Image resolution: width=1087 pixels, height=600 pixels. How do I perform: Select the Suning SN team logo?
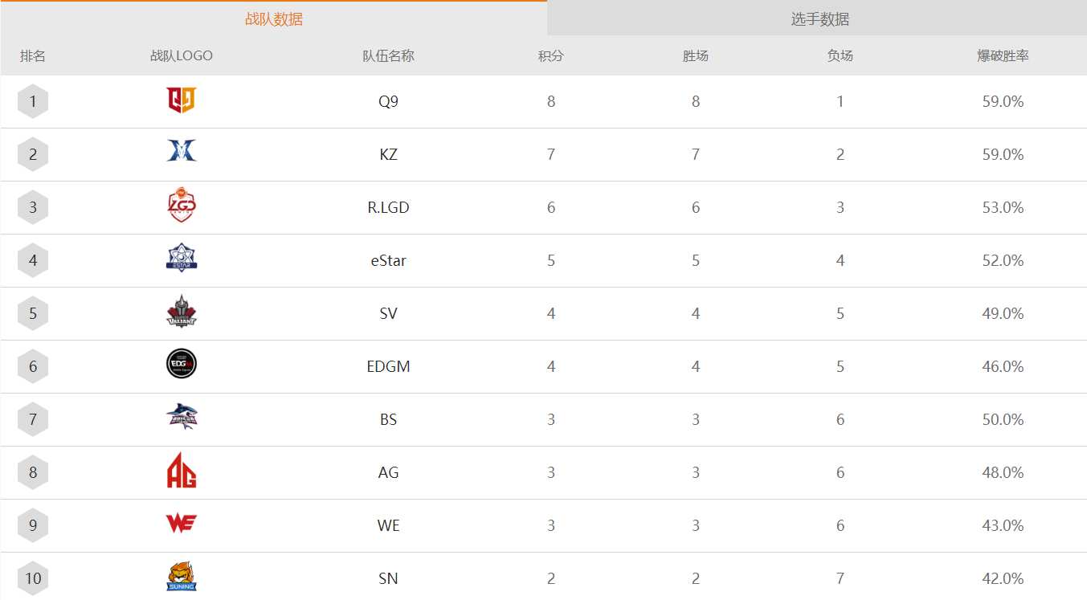click(182, 578)
